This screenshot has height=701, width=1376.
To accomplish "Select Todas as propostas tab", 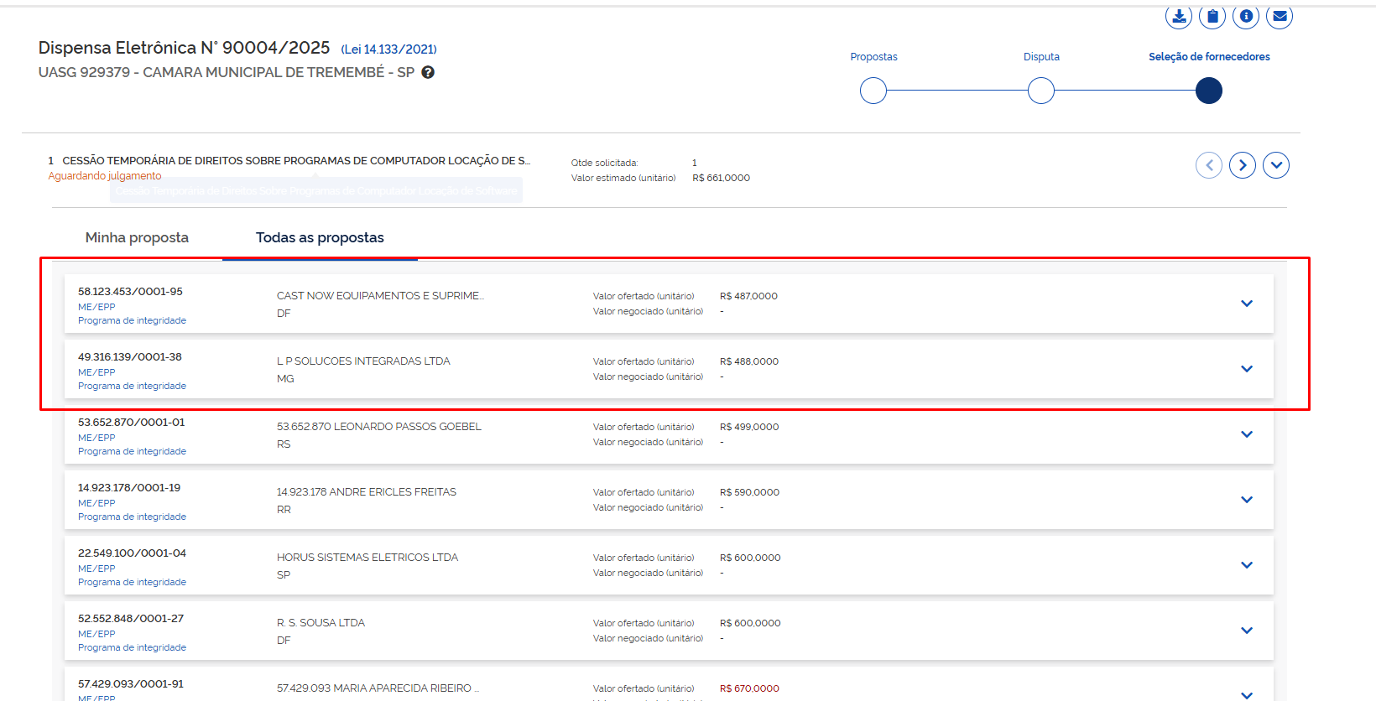I will pos(320,238).
